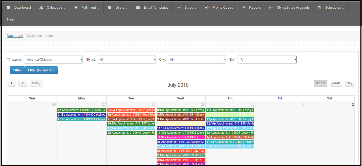Screen dimensions: 362x166
Task: Open 2p Appointment #101929 on Monday
Action: 81,110
